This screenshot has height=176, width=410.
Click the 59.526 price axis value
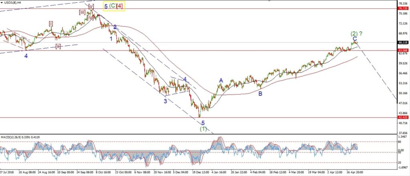403,63
